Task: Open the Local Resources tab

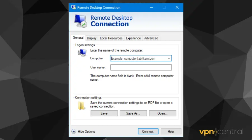Action: (111, 38)
